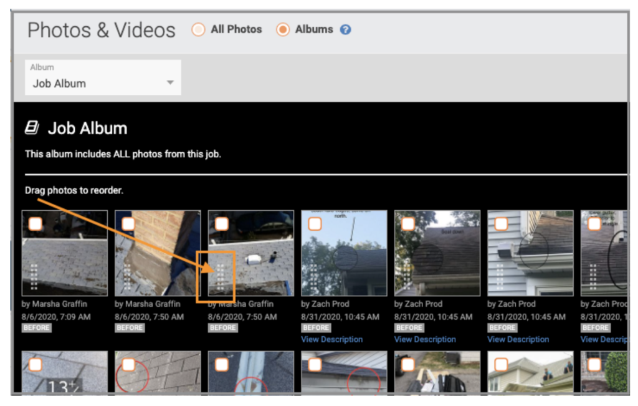The width and height of the screenshot is (638, 406).
Task: Tick checkbox on the brick chimney photo
Action: [x=128, y=223]
